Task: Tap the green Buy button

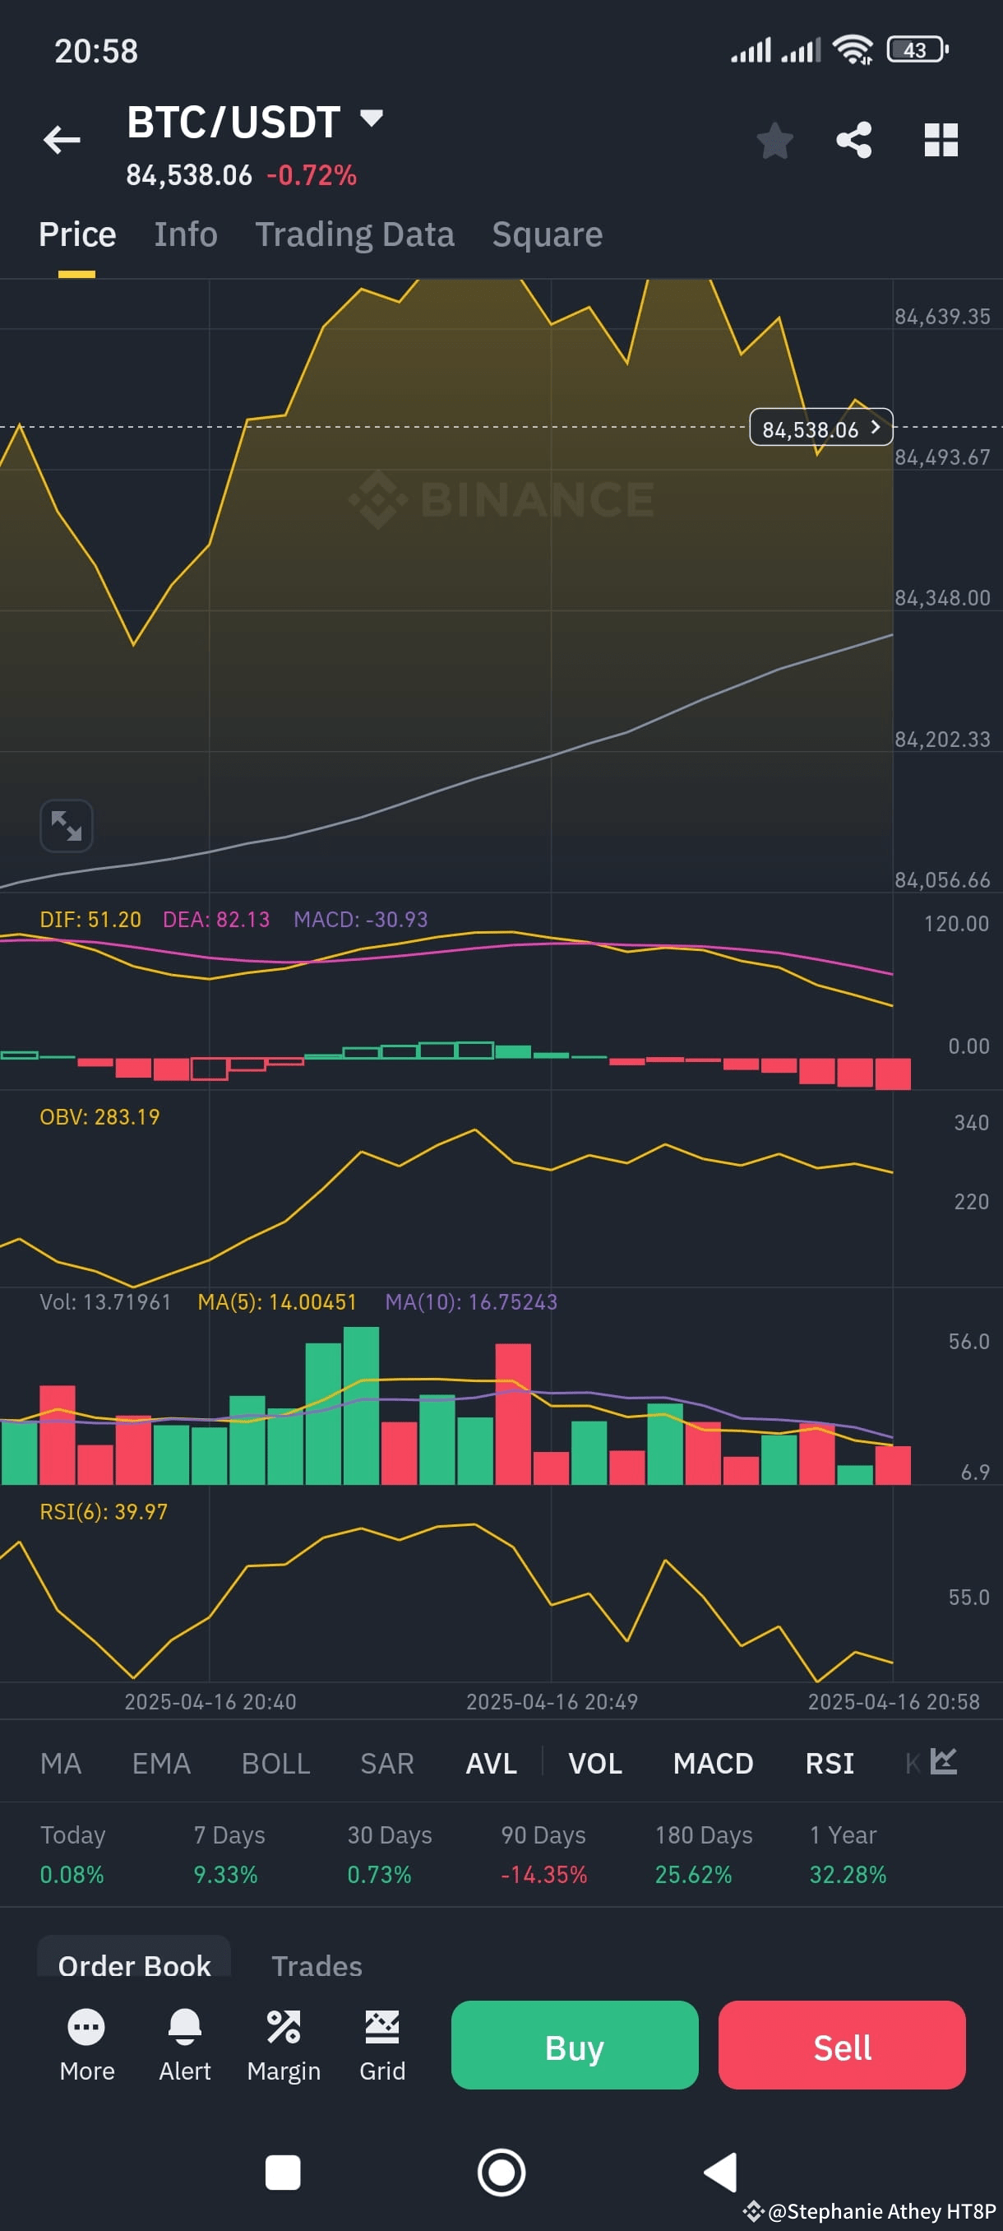Action: (575, 2045)
